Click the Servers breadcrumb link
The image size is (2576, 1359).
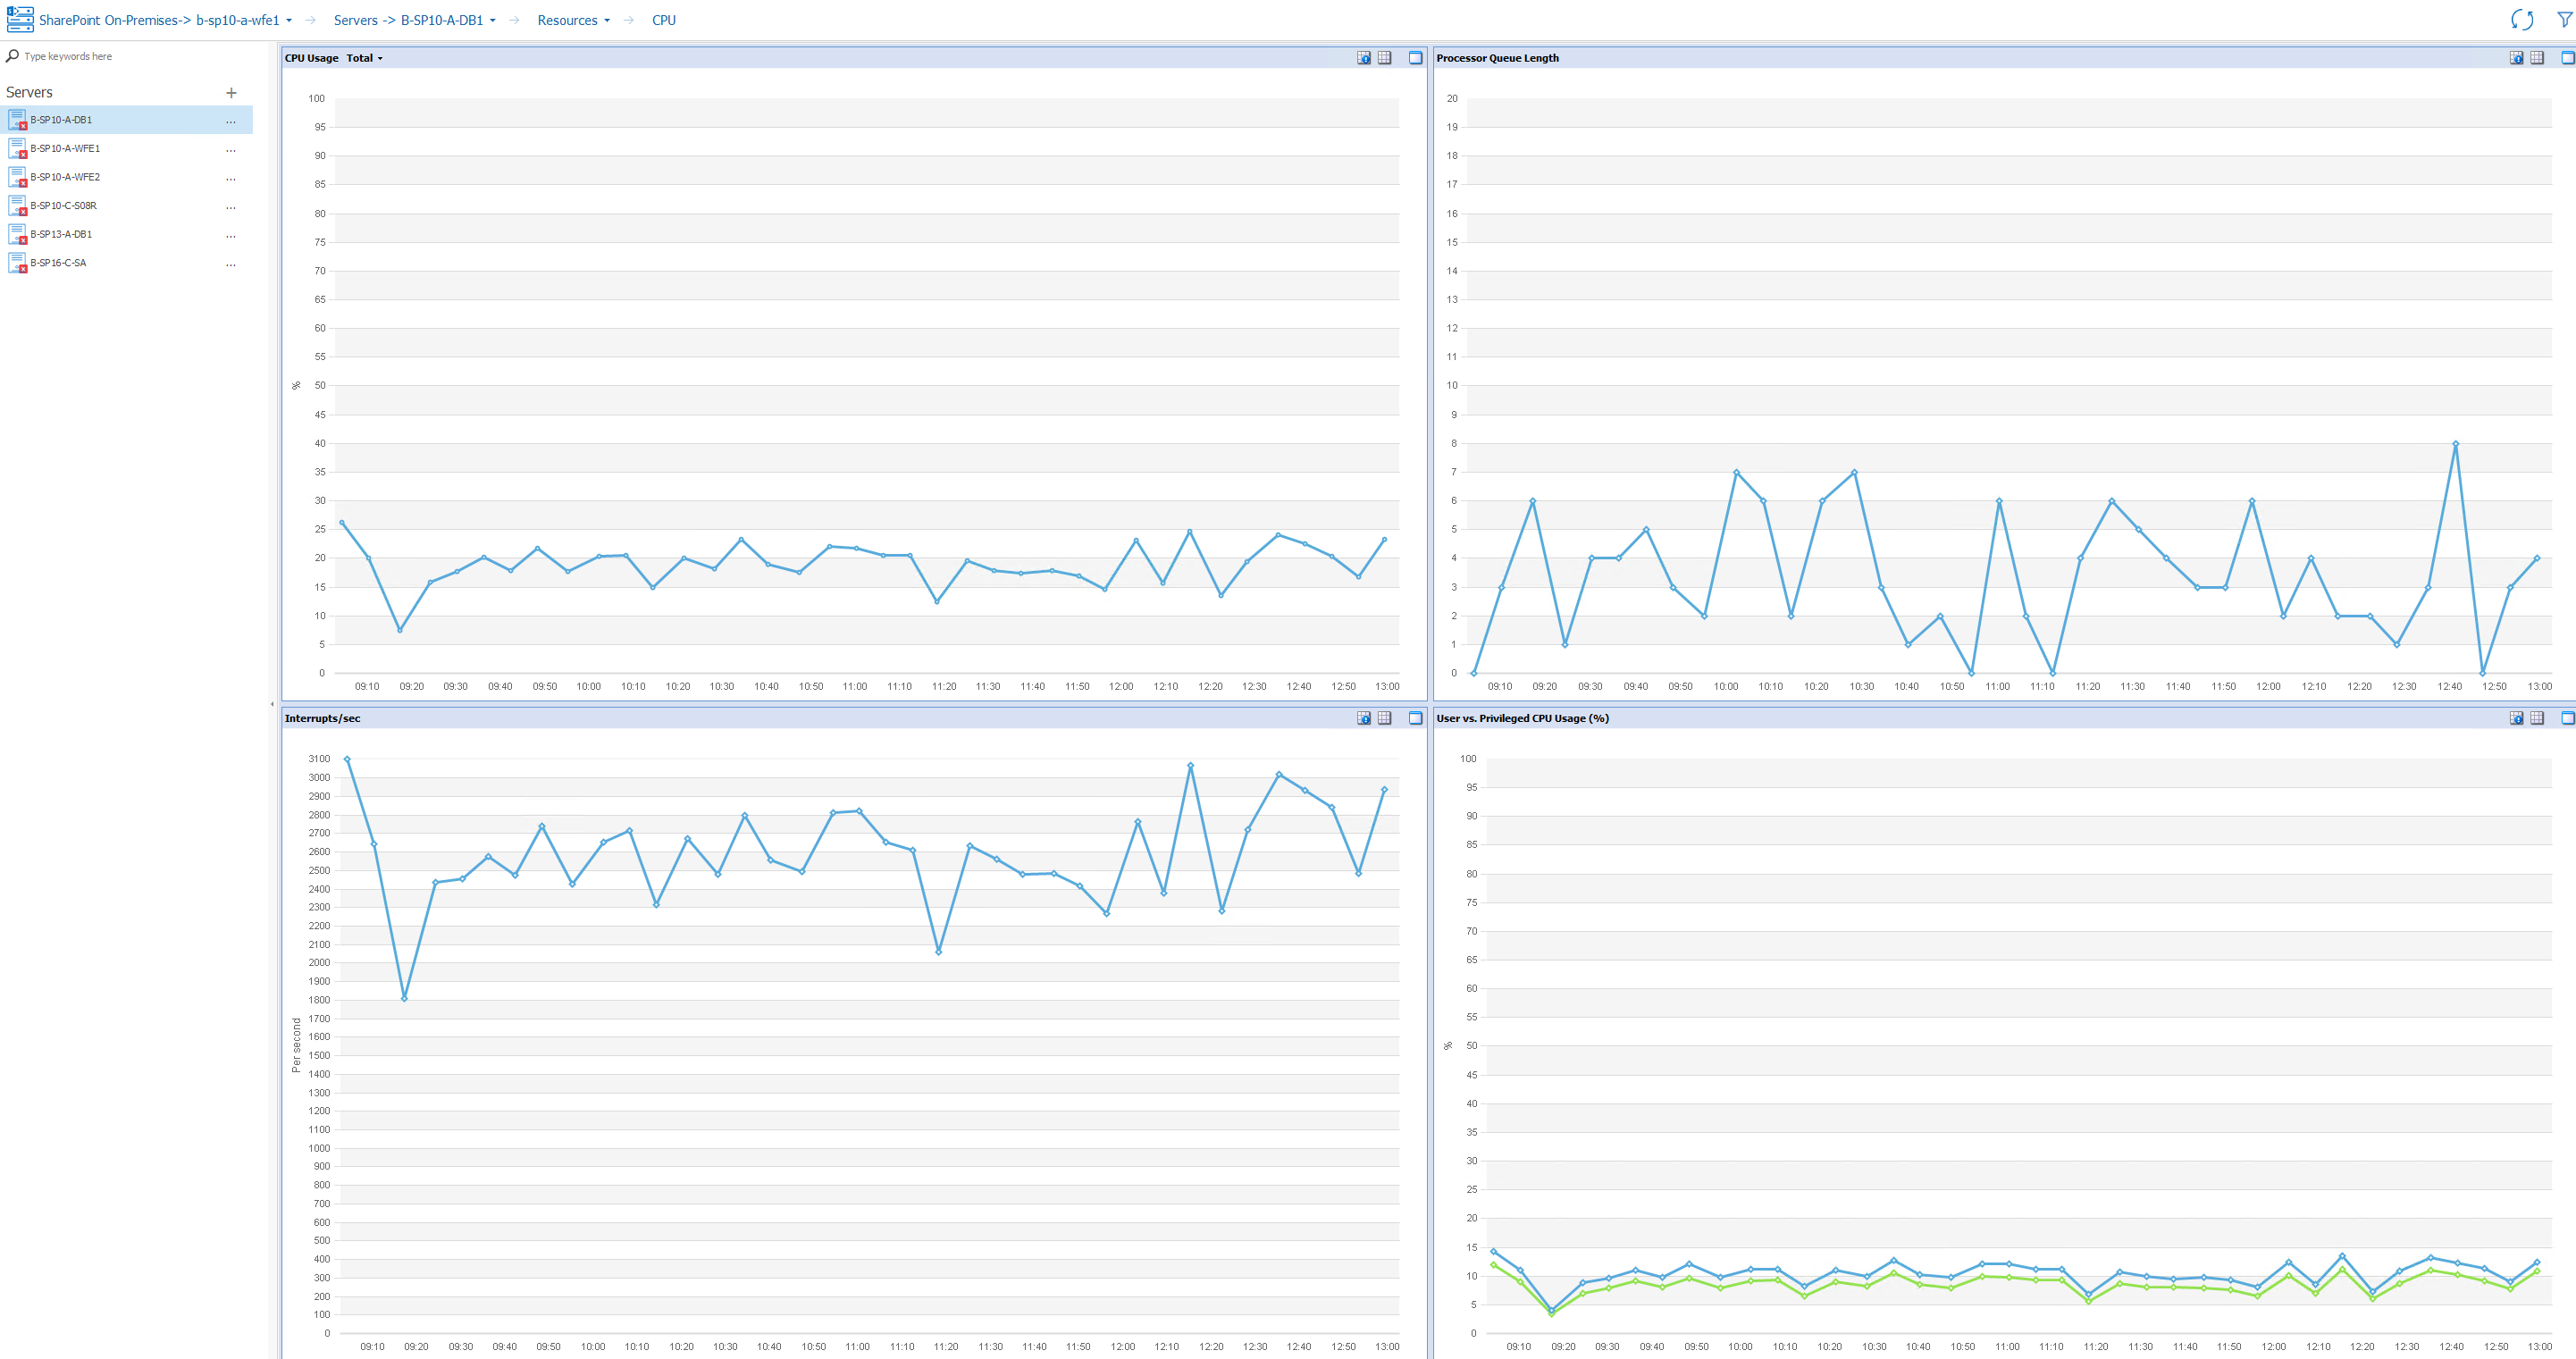pos(355,19)
